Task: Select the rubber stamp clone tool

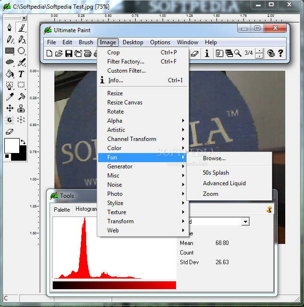Action: pyautogui.click(x=21, y=108)
